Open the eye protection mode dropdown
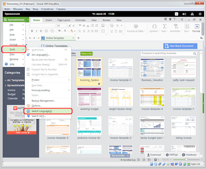This screenshot has width=206, height=169. tap(158, 160)
